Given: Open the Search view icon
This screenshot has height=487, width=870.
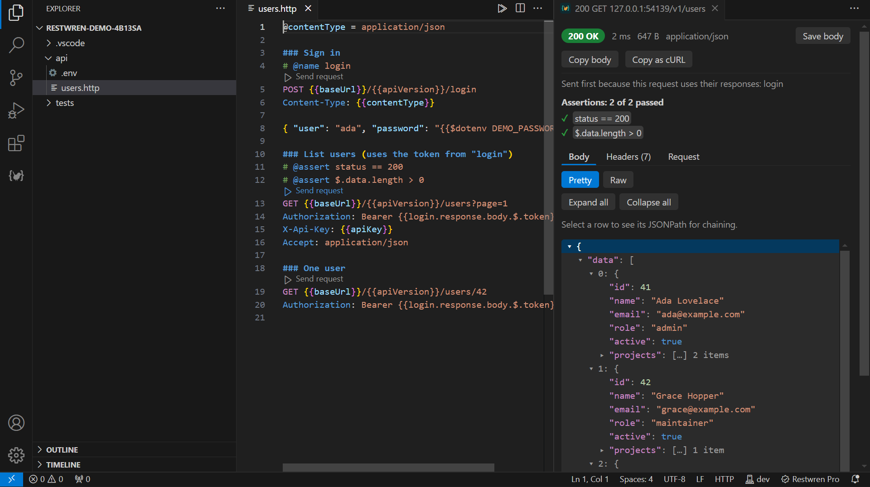Looking at the screenshot, I should tap(16, 45).
